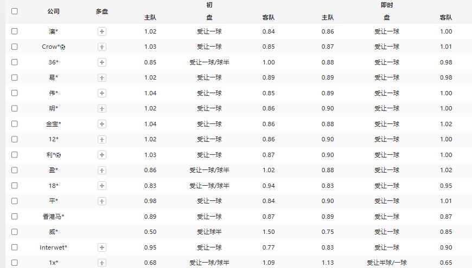Viewport: 472px width, 268px height.
Task: Click the soccer ball icon beside 利*
Action: pos(59,155)
